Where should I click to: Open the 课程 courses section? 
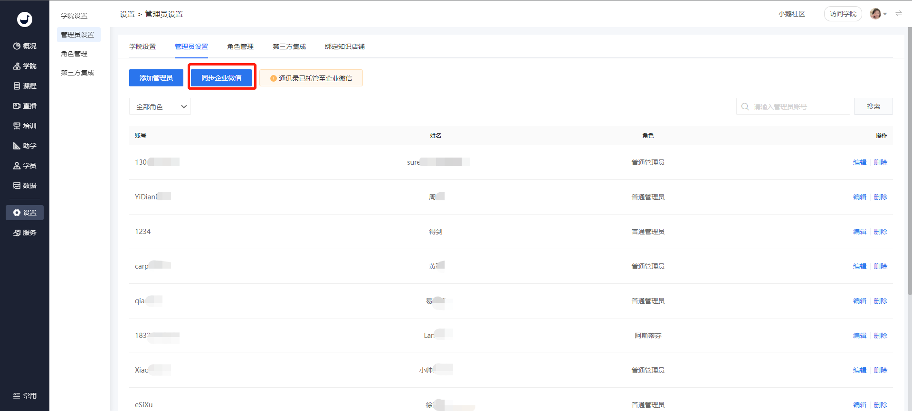point(25,86)
